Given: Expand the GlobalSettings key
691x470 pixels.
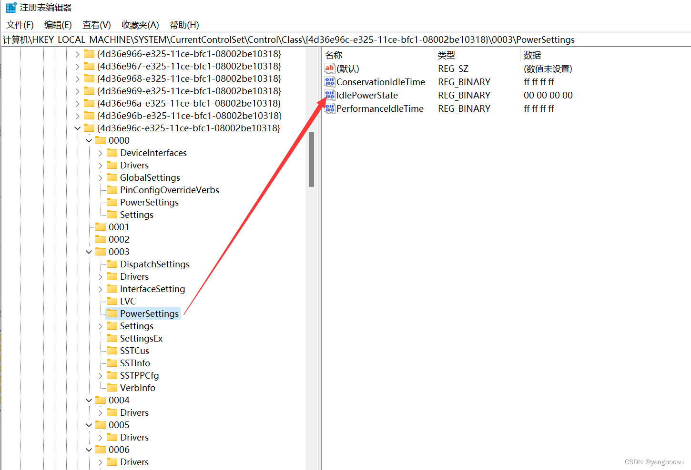Looking at the screenshot, I should point(100,177).
